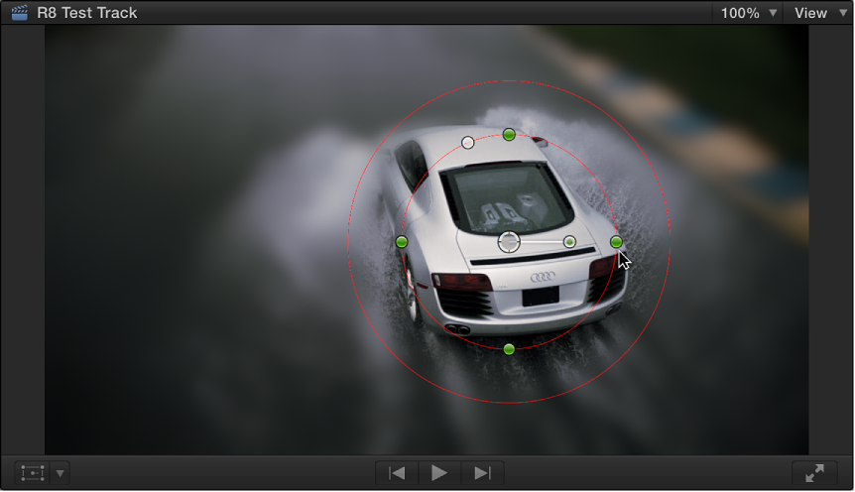The image size is (855, 492).
Task: Select the Transform tool button
Action: pos(32,473)
